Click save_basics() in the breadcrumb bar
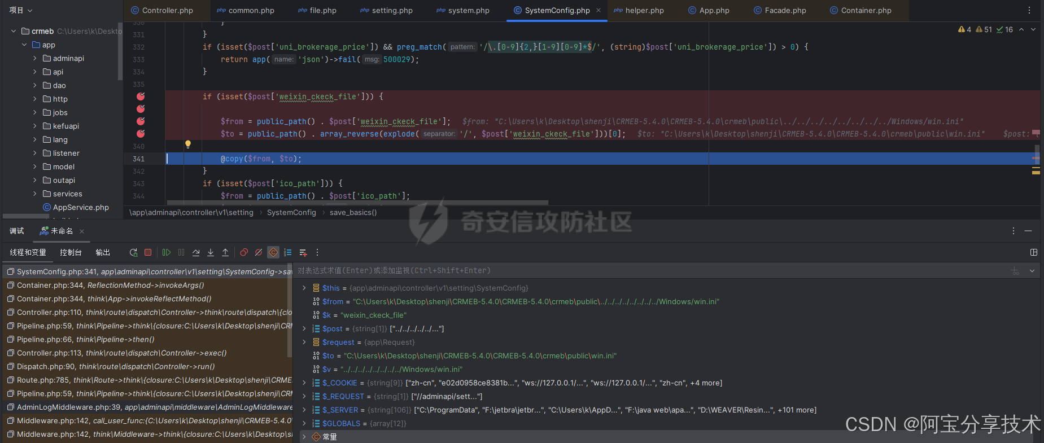The height and width of the screenshot is (443, 1044). 353,212
